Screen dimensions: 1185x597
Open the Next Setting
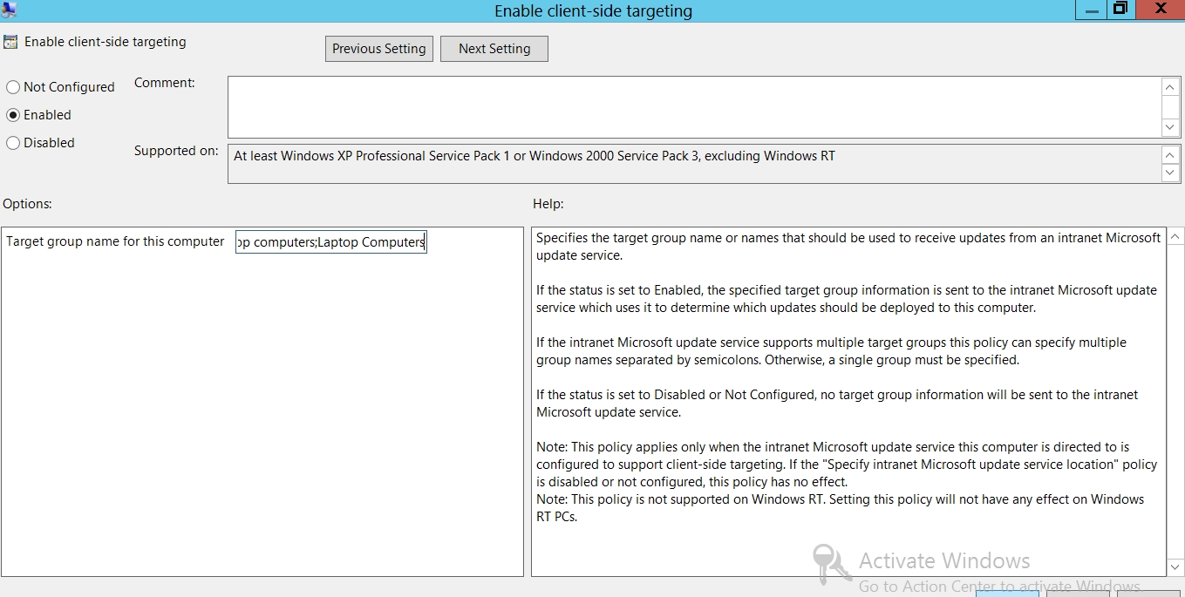(494, 49)
